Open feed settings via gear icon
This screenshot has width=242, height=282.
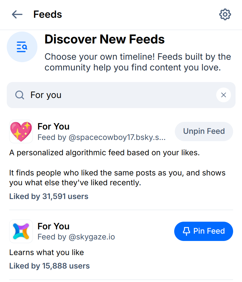225,14
